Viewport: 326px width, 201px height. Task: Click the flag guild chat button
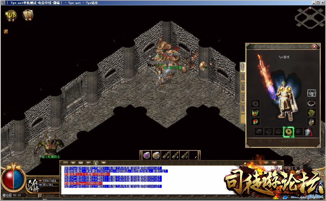(88, 162)
